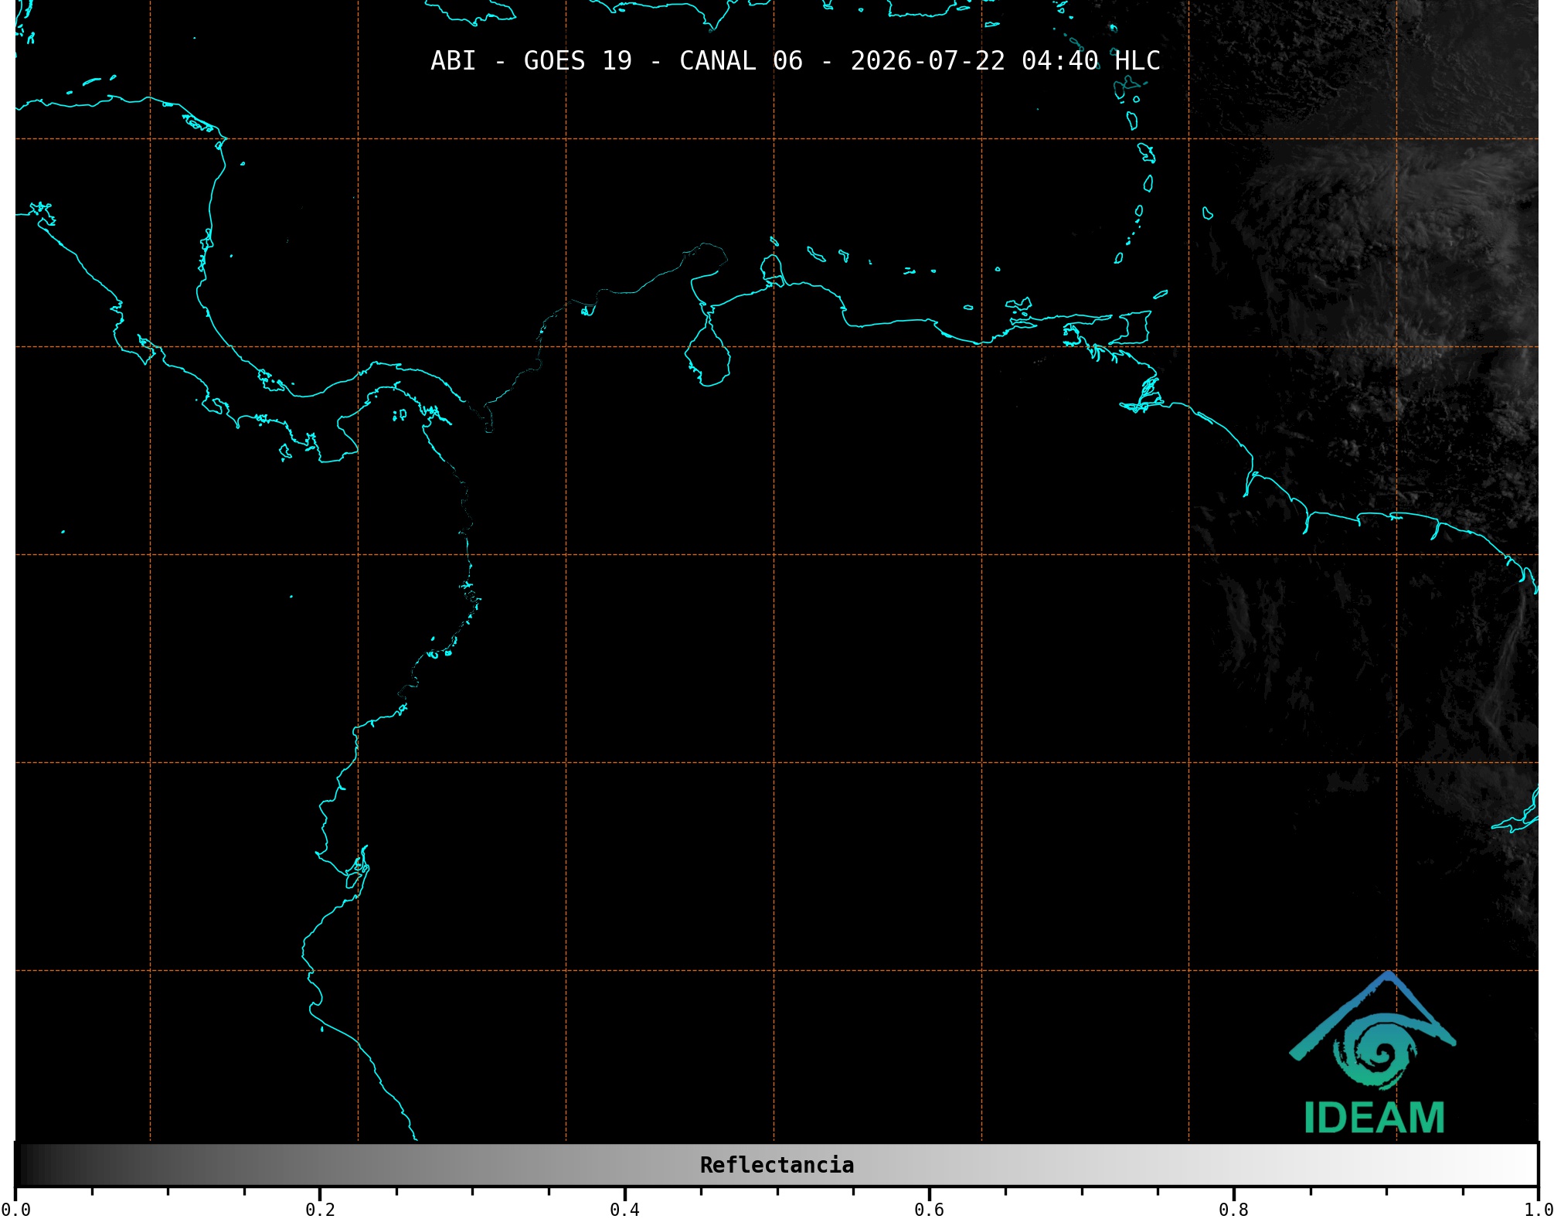This screenshot has width=1554, height=1219.
Task: Click the Reflectancia colorbar label
Action: click(777, 1165)
